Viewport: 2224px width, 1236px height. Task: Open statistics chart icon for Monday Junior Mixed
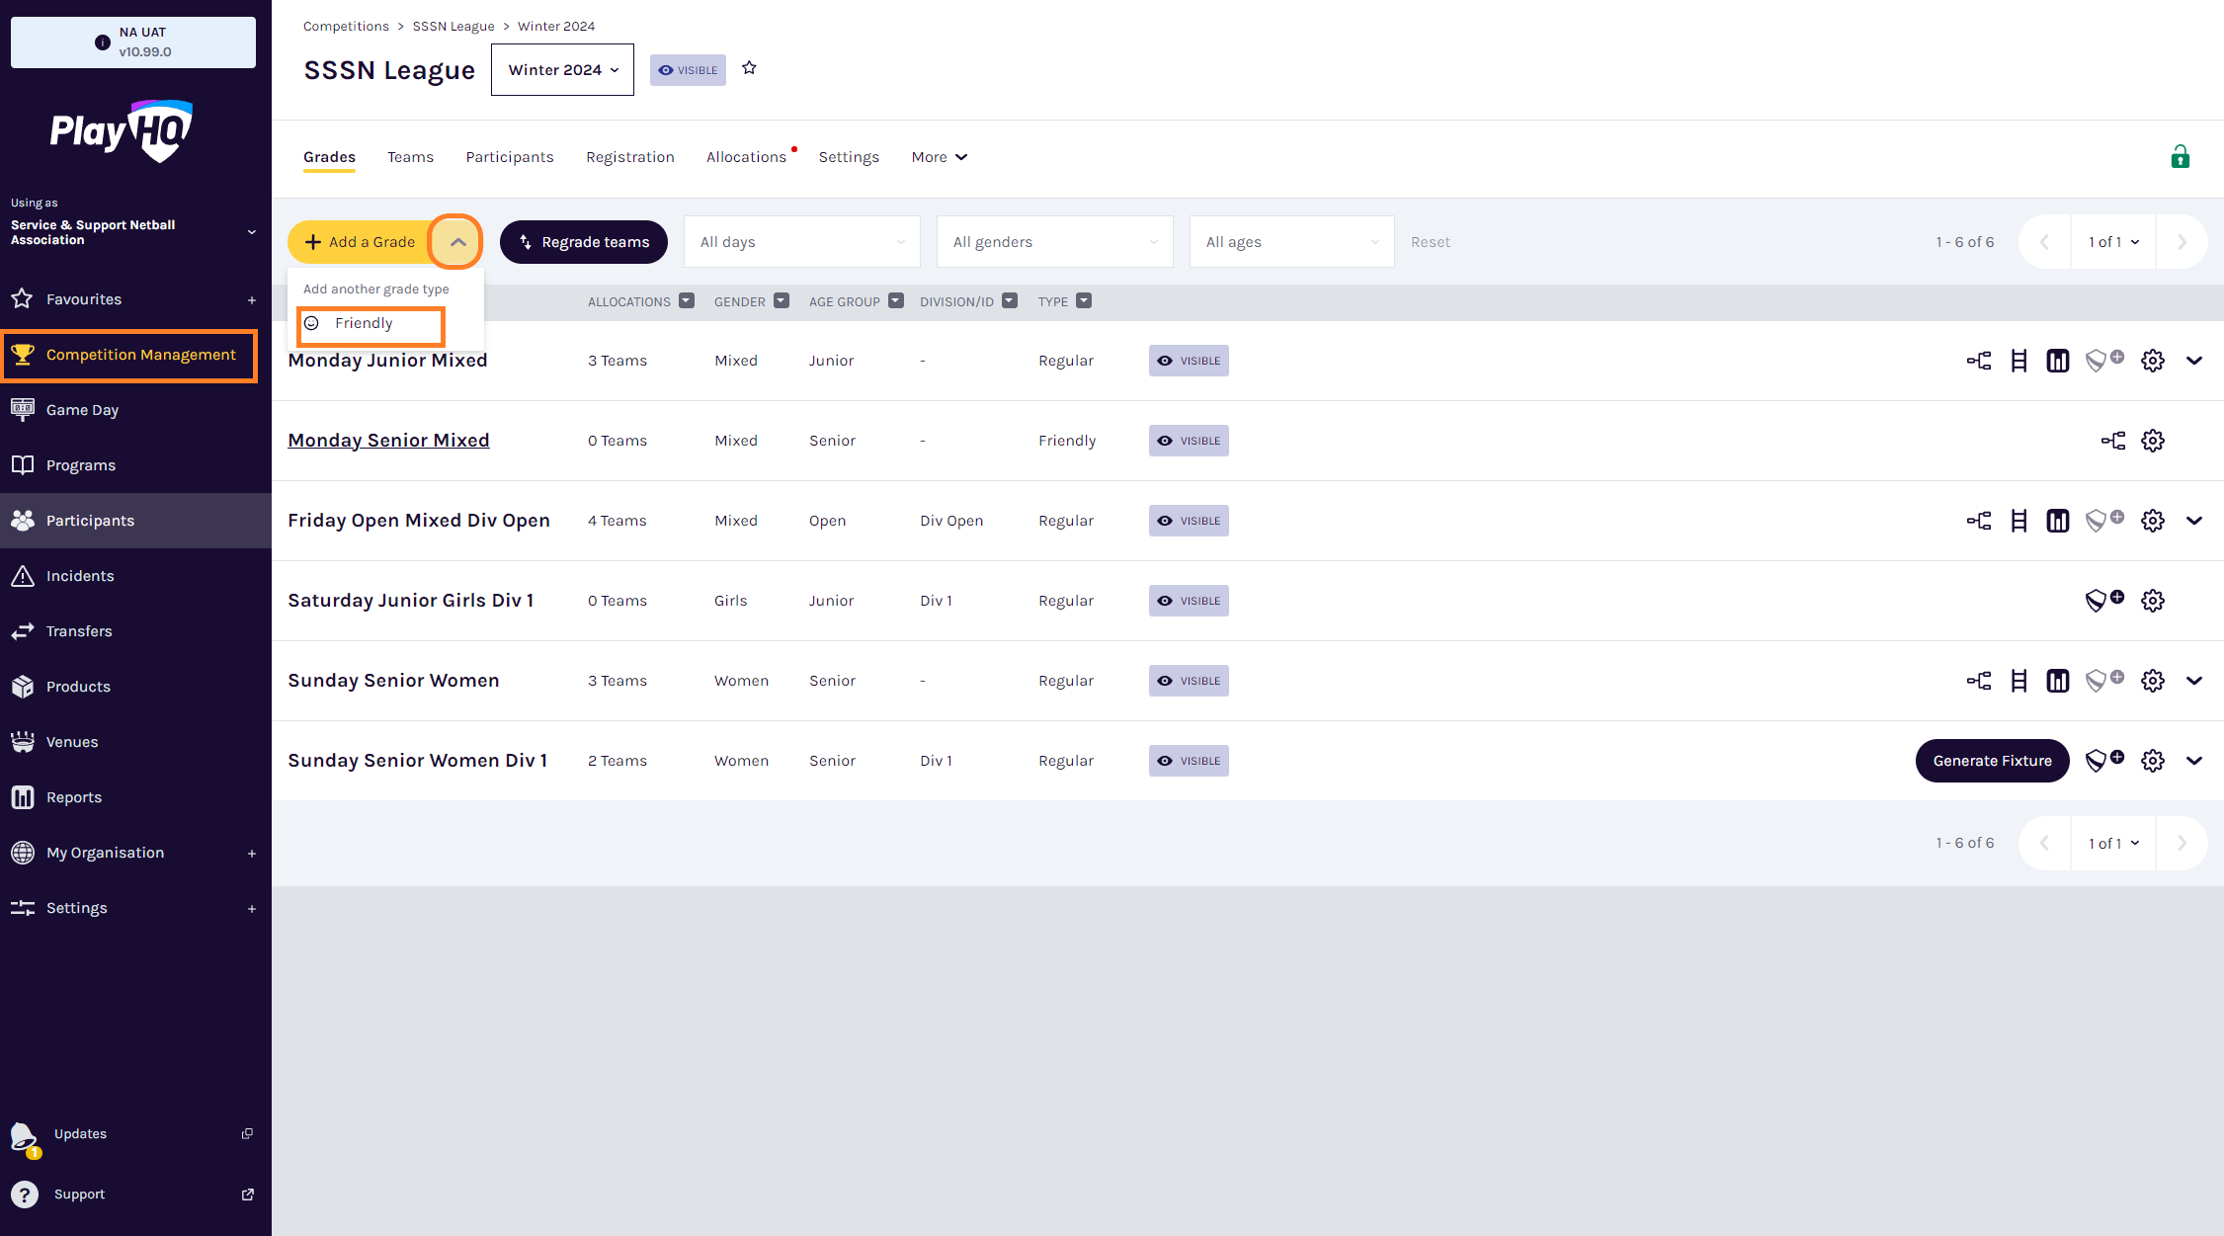click(2057, 361)
